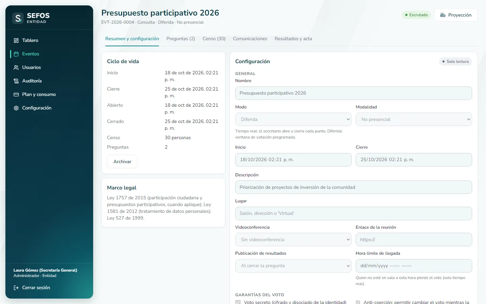
Task: Click the '30 personas' census value
Action: pyautogui.click(x=178, y=137)
